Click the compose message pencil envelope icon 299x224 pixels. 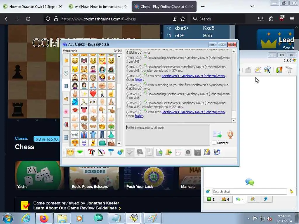point(258,70)
